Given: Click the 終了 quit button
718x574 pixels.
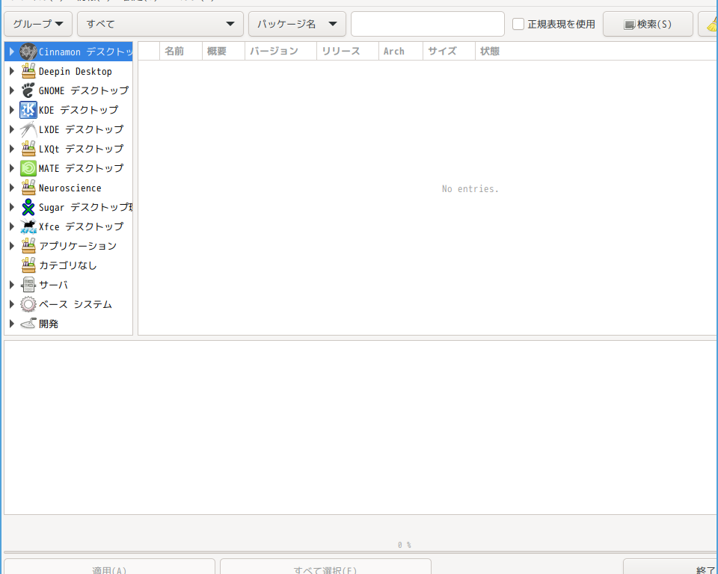Looking at the screenshot, I should pos(670,567).
